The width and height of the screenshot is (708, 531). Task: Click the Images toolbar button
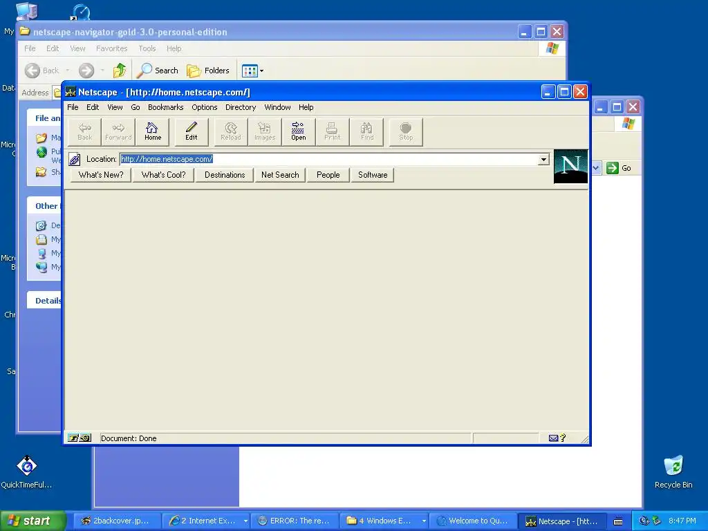[x=265, y=132]
